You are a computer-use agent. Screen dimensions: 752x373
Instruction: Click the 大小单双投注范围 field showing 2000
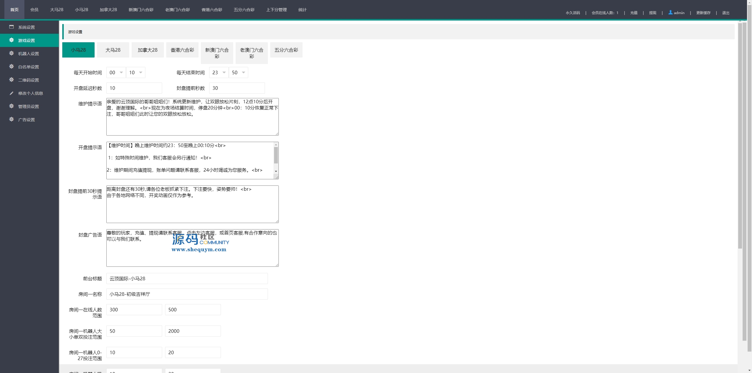pos(193,331)
